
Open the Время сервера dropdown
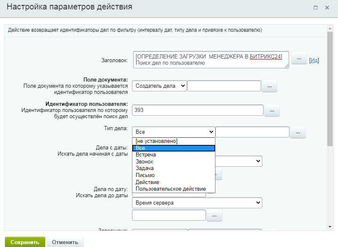tap(197, 203)
